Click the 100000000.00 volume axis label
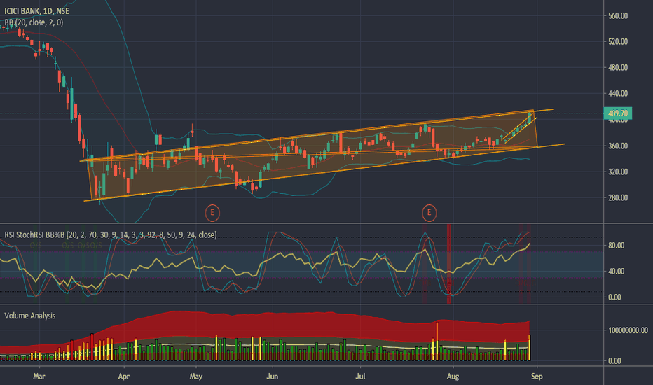The width and height of the screenshot is (653, 385). point(628,330)
